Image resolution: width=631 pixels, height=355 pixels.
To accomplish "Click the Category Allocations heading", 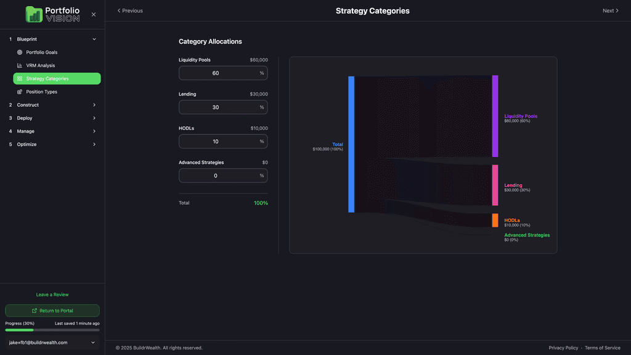I will click(210, 41).
